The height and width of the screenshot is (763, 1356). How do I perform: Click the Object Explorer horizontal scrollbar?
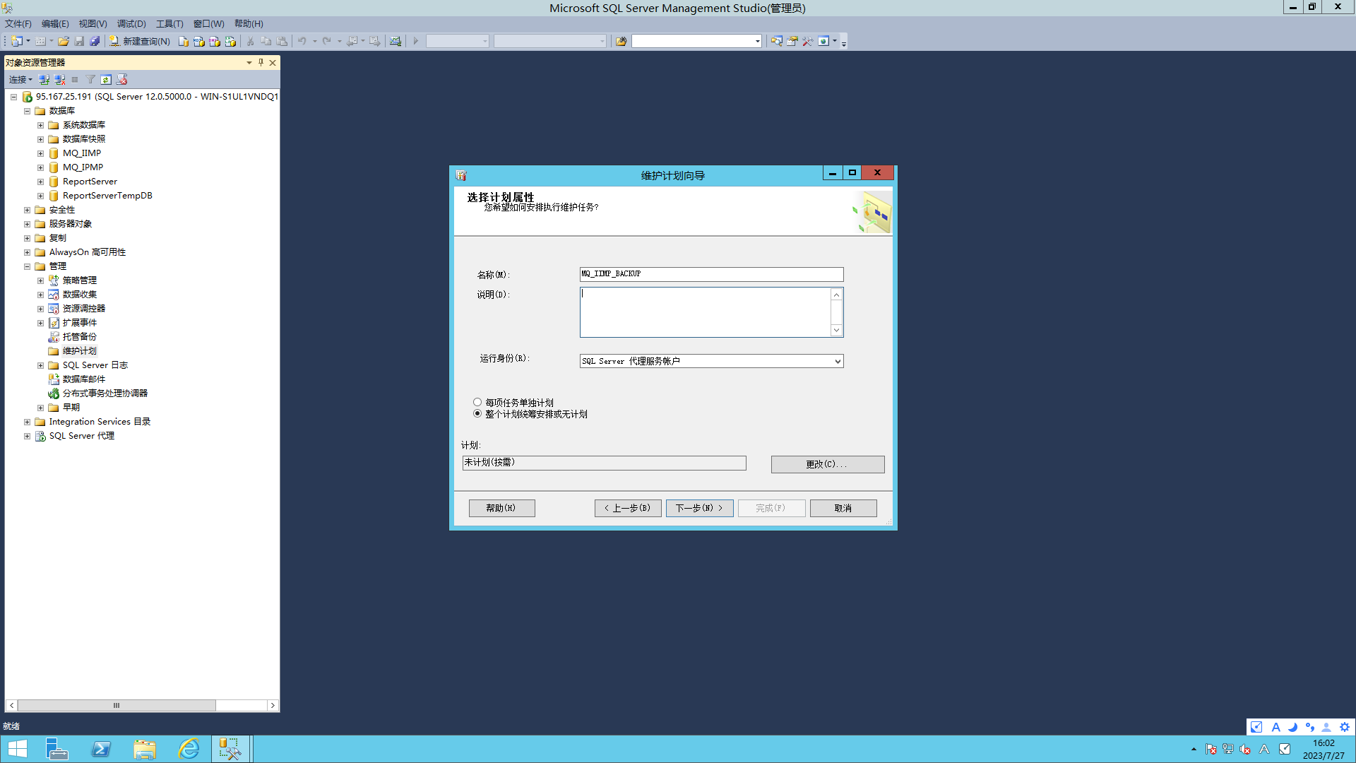117,705
